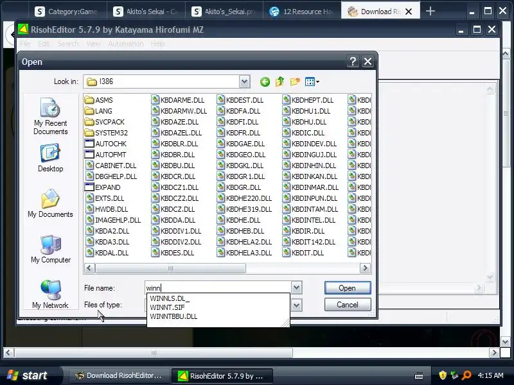Select KBDINTEL.DLL file
Image resolution: width=514 pixels, height=385 pixels.
click(x=309, y=220)
